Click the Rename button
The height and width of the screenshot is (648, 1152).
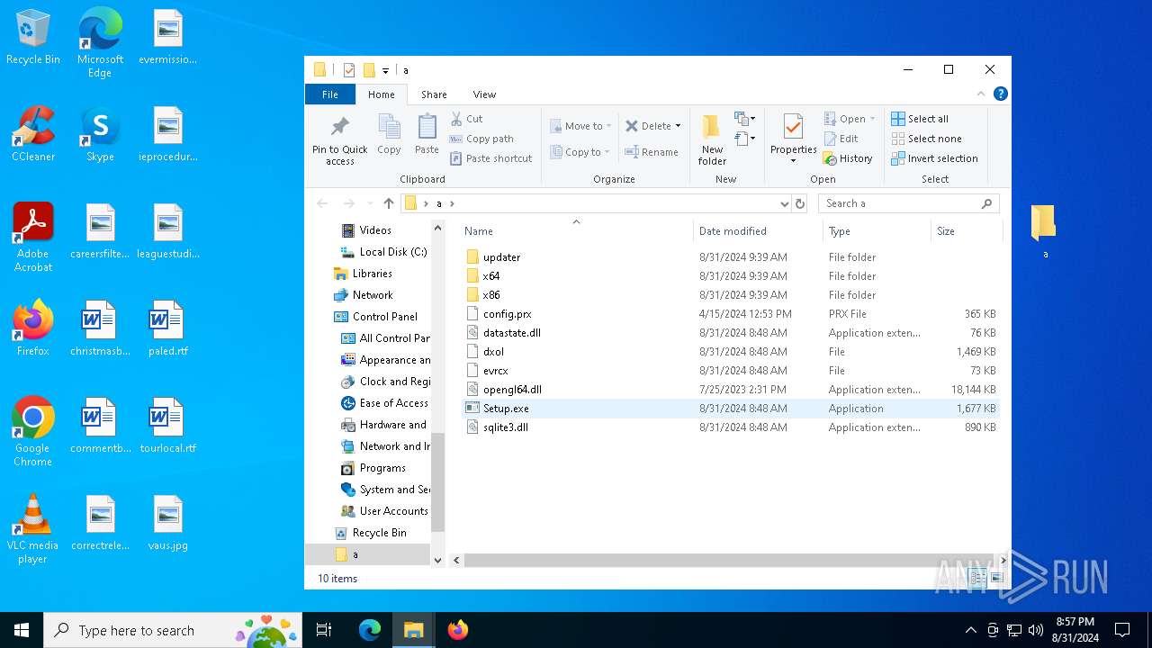tap(652, 152)
